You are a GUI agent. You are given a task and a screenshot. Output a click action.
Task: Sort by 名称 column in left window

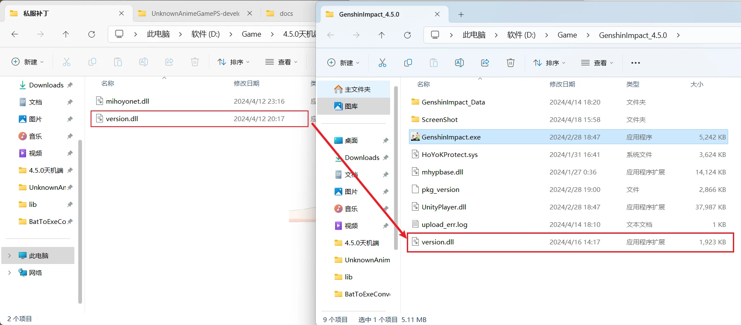[x=108, y=83]
